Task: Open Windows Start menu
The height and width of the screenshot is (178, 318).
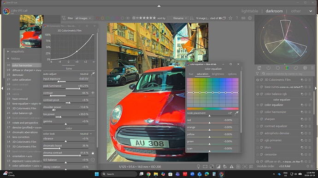Action: point(97,174)
